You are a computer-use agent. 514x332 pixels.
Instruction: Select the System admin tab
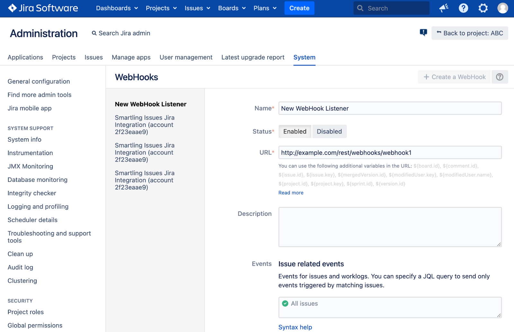click(x=304, y=57)
